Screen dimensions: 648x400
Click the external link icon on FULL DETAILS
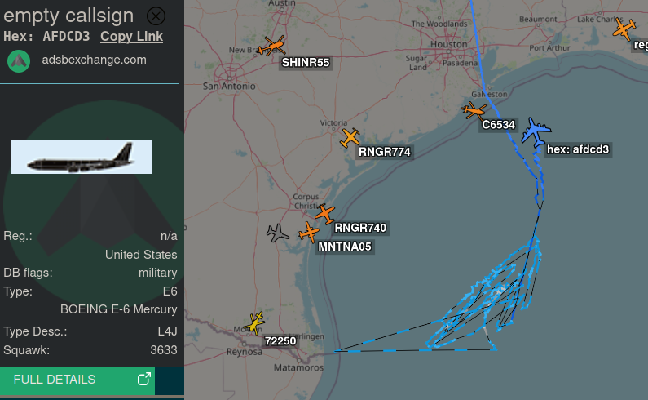click(143, 379)
